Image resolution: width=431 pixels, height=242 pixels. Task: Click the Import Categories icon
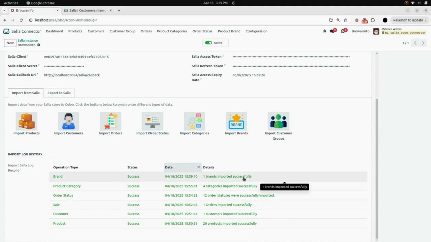(194, 121)
